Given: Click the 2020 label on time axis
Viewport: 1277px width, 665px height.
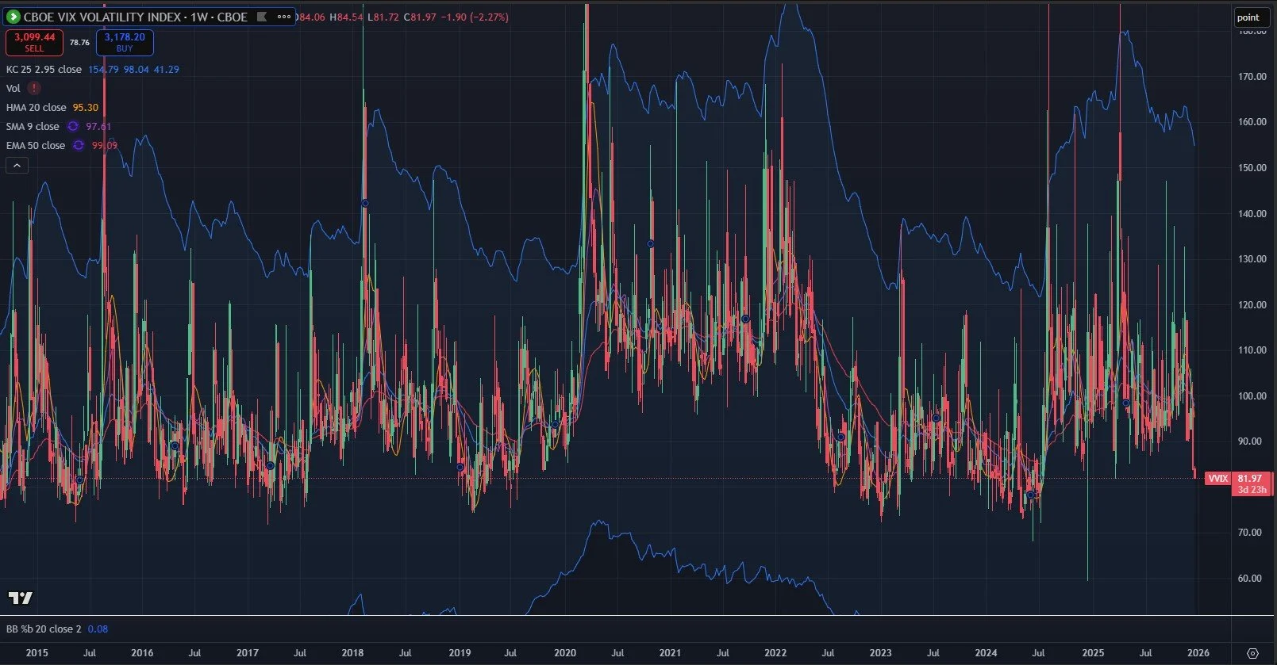Looking at the screenshot, I should click(x=565, y=653).
